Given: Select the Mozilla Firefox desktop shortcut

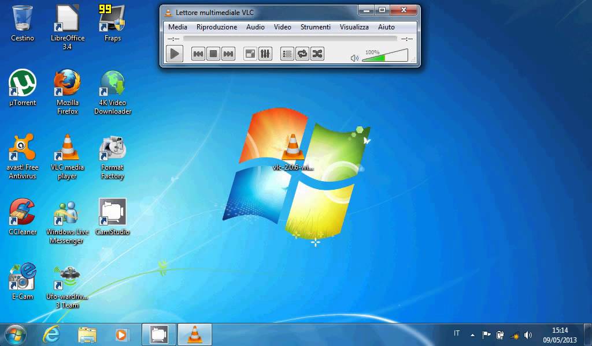Looking at the screenshot, I should pyautogui.click(x=67, y=92).
